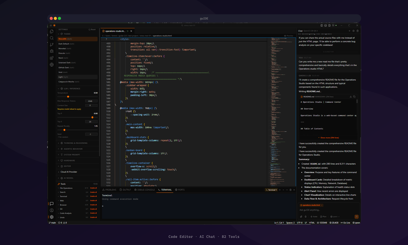Switch to the Ports tab
The width and height of the screenshot is (408, 245).
180,190
